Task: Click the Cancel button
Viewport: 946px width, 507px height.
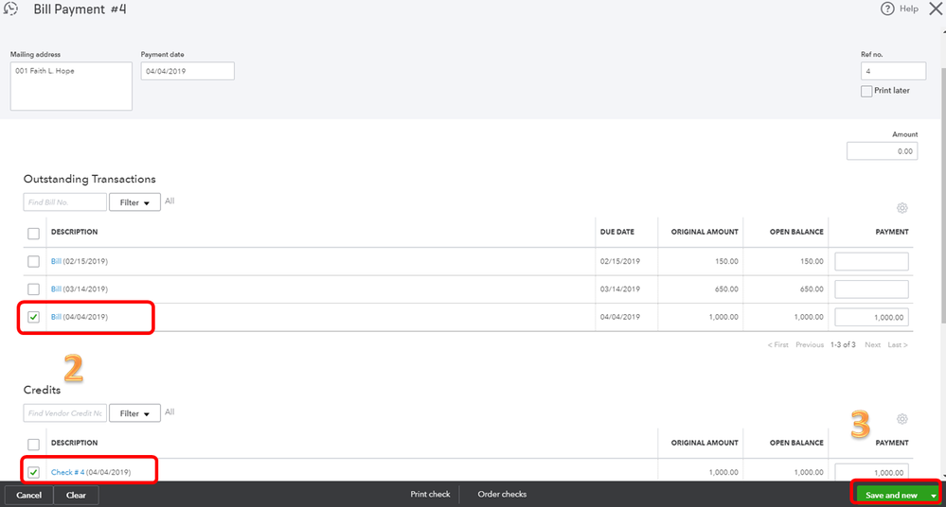Action: click(x=29, y=495)
